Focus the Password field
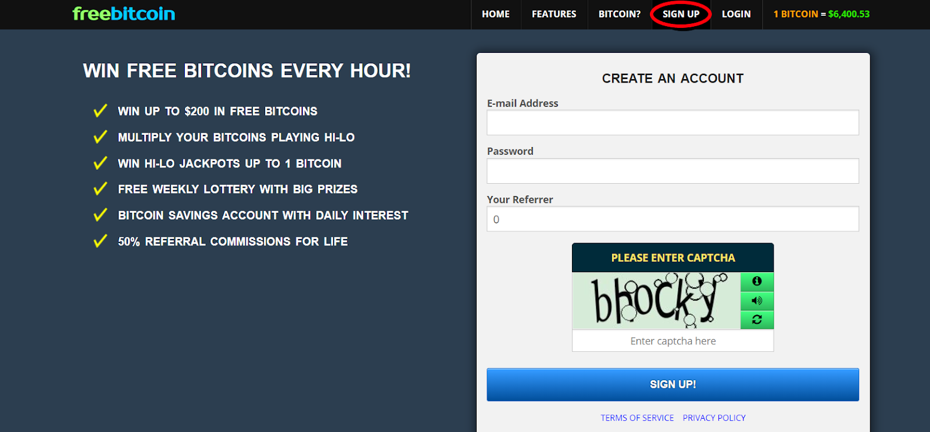 [673, 171]
